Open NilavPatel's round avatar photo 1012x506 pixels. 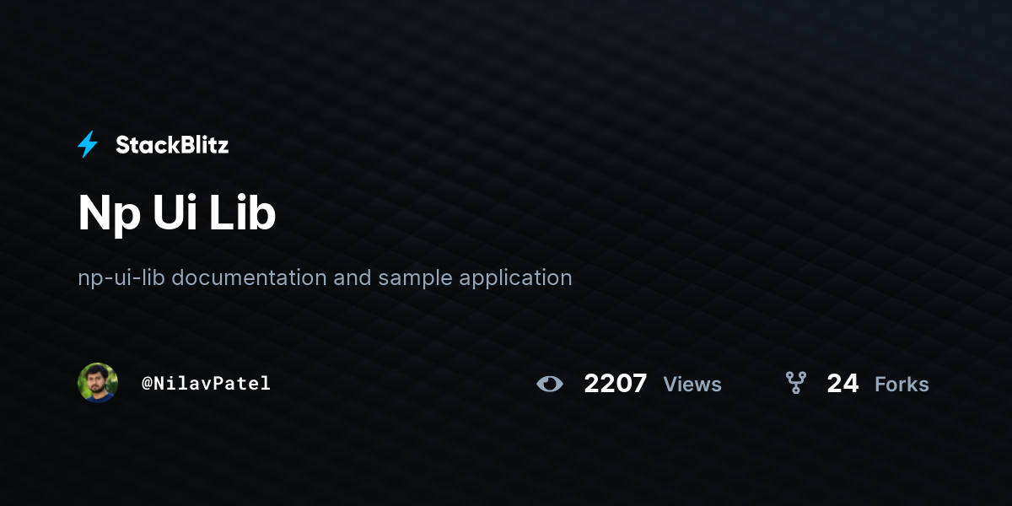pos(98,383)
